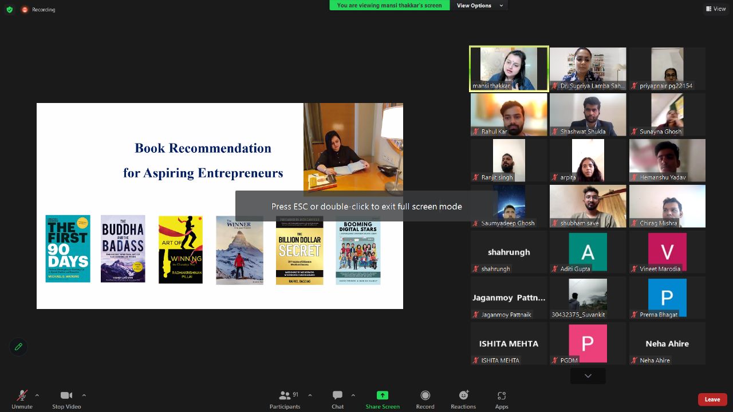Viewport: 733px width, 412px height.
Task: Show next page of participant videos
Action: click(x=588, y=376)
